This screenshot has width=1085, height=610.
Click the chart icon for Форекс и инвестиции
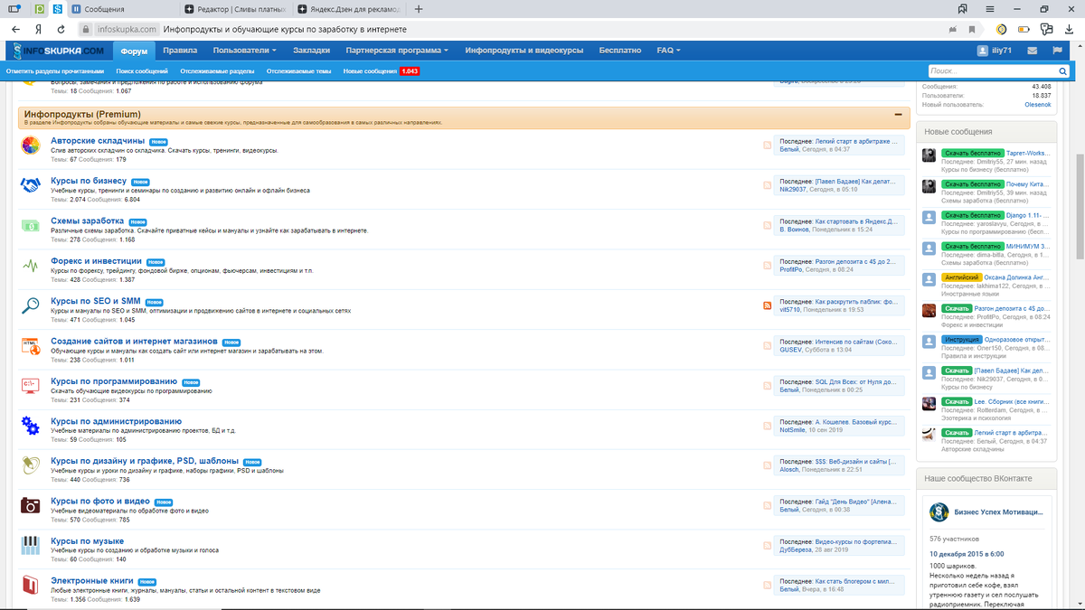pyautogui.click(x=31, y=265)
